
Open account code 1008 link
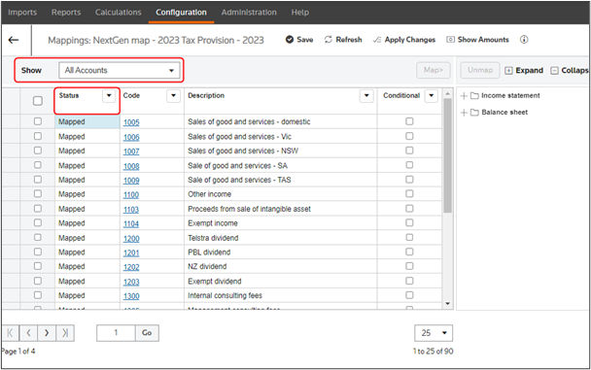131,166
